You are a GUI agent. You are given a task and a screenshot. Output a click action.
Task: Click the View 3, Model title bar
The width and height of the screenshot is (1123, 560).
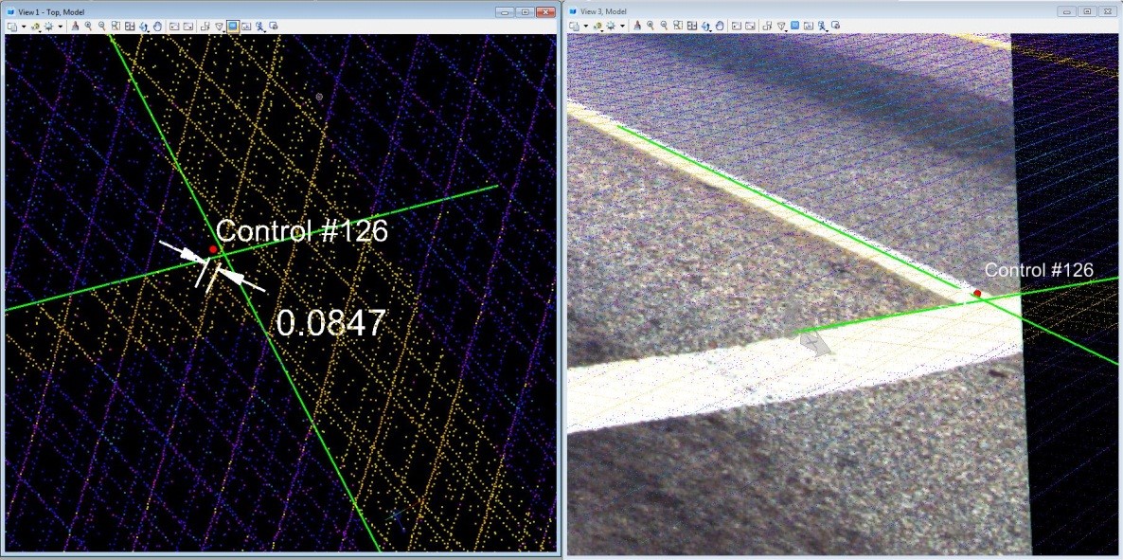(x=805, y=10)
